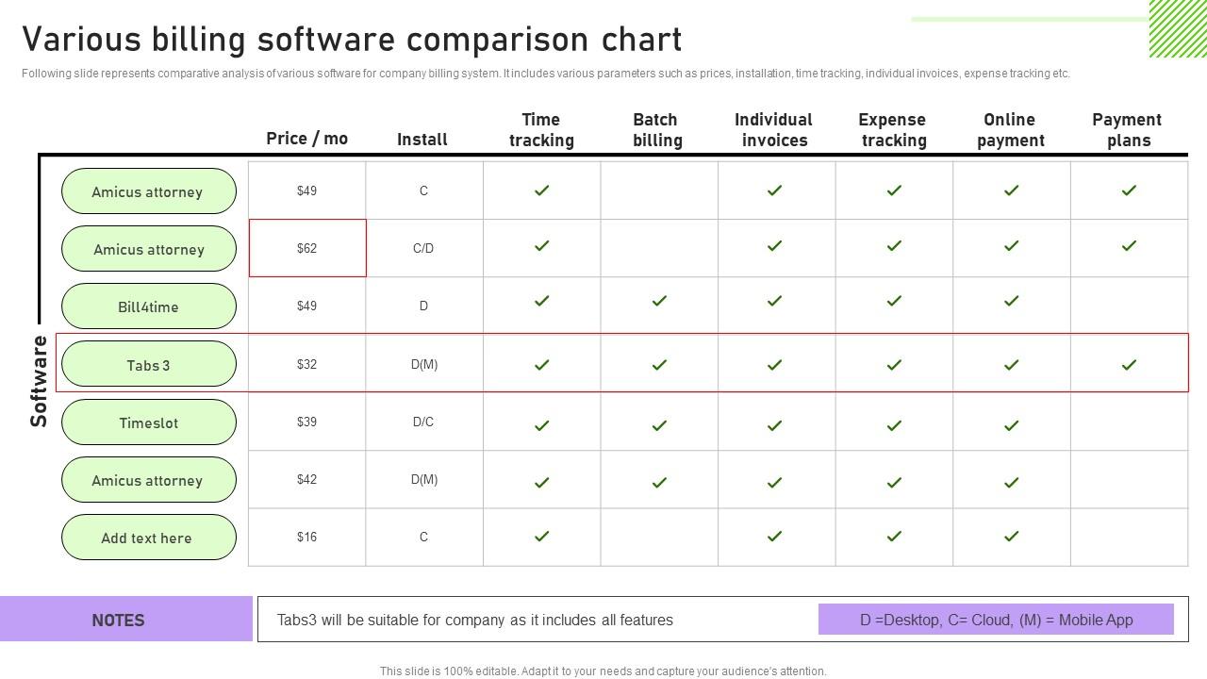Select the Tabs 3 software label
Screen dimensions: 1207x679
[149, 365]
